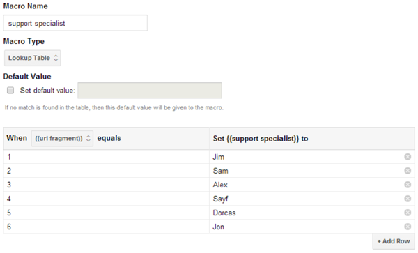
Task: Edit the output cell containing Sam
Action: coord(307,171)
